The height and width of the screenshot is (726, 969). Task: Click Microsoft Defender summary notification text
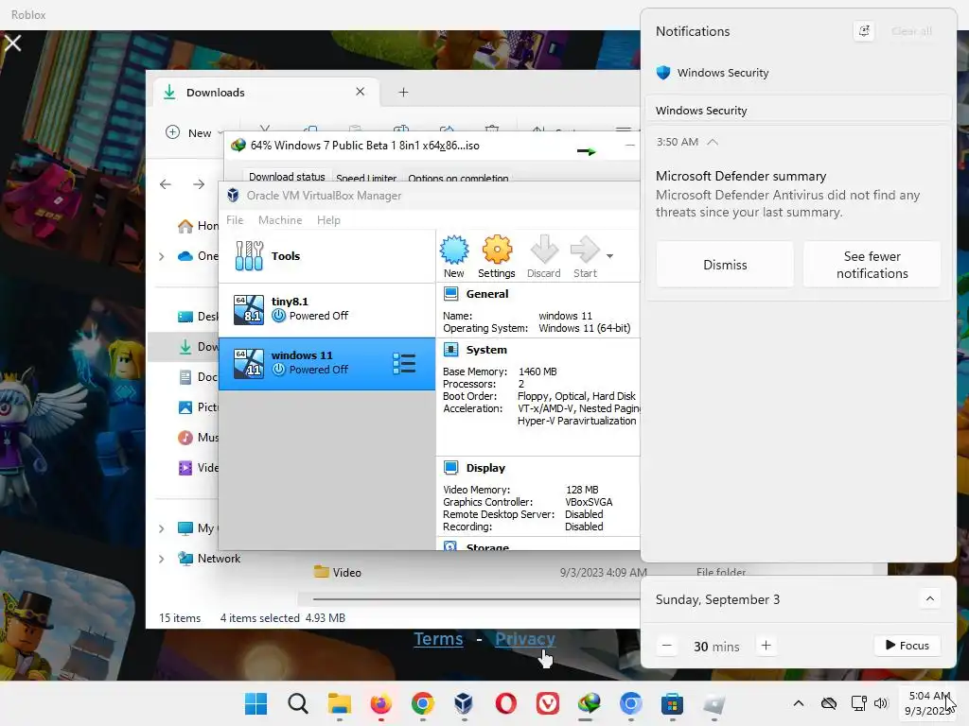coord(741,177)
